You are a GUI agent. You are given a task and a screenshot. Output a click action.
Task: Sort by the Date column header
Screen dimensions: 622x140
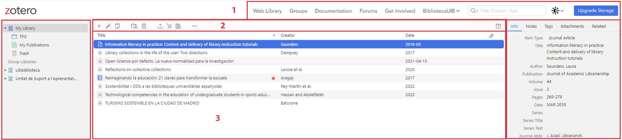(x=444, y=35)
